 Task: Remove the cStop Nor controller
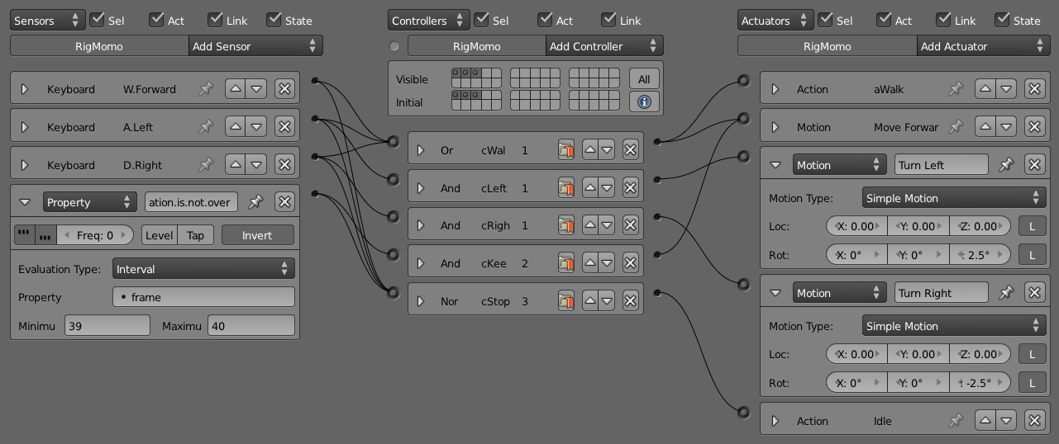pyautogui.click(x=630, y=301)
